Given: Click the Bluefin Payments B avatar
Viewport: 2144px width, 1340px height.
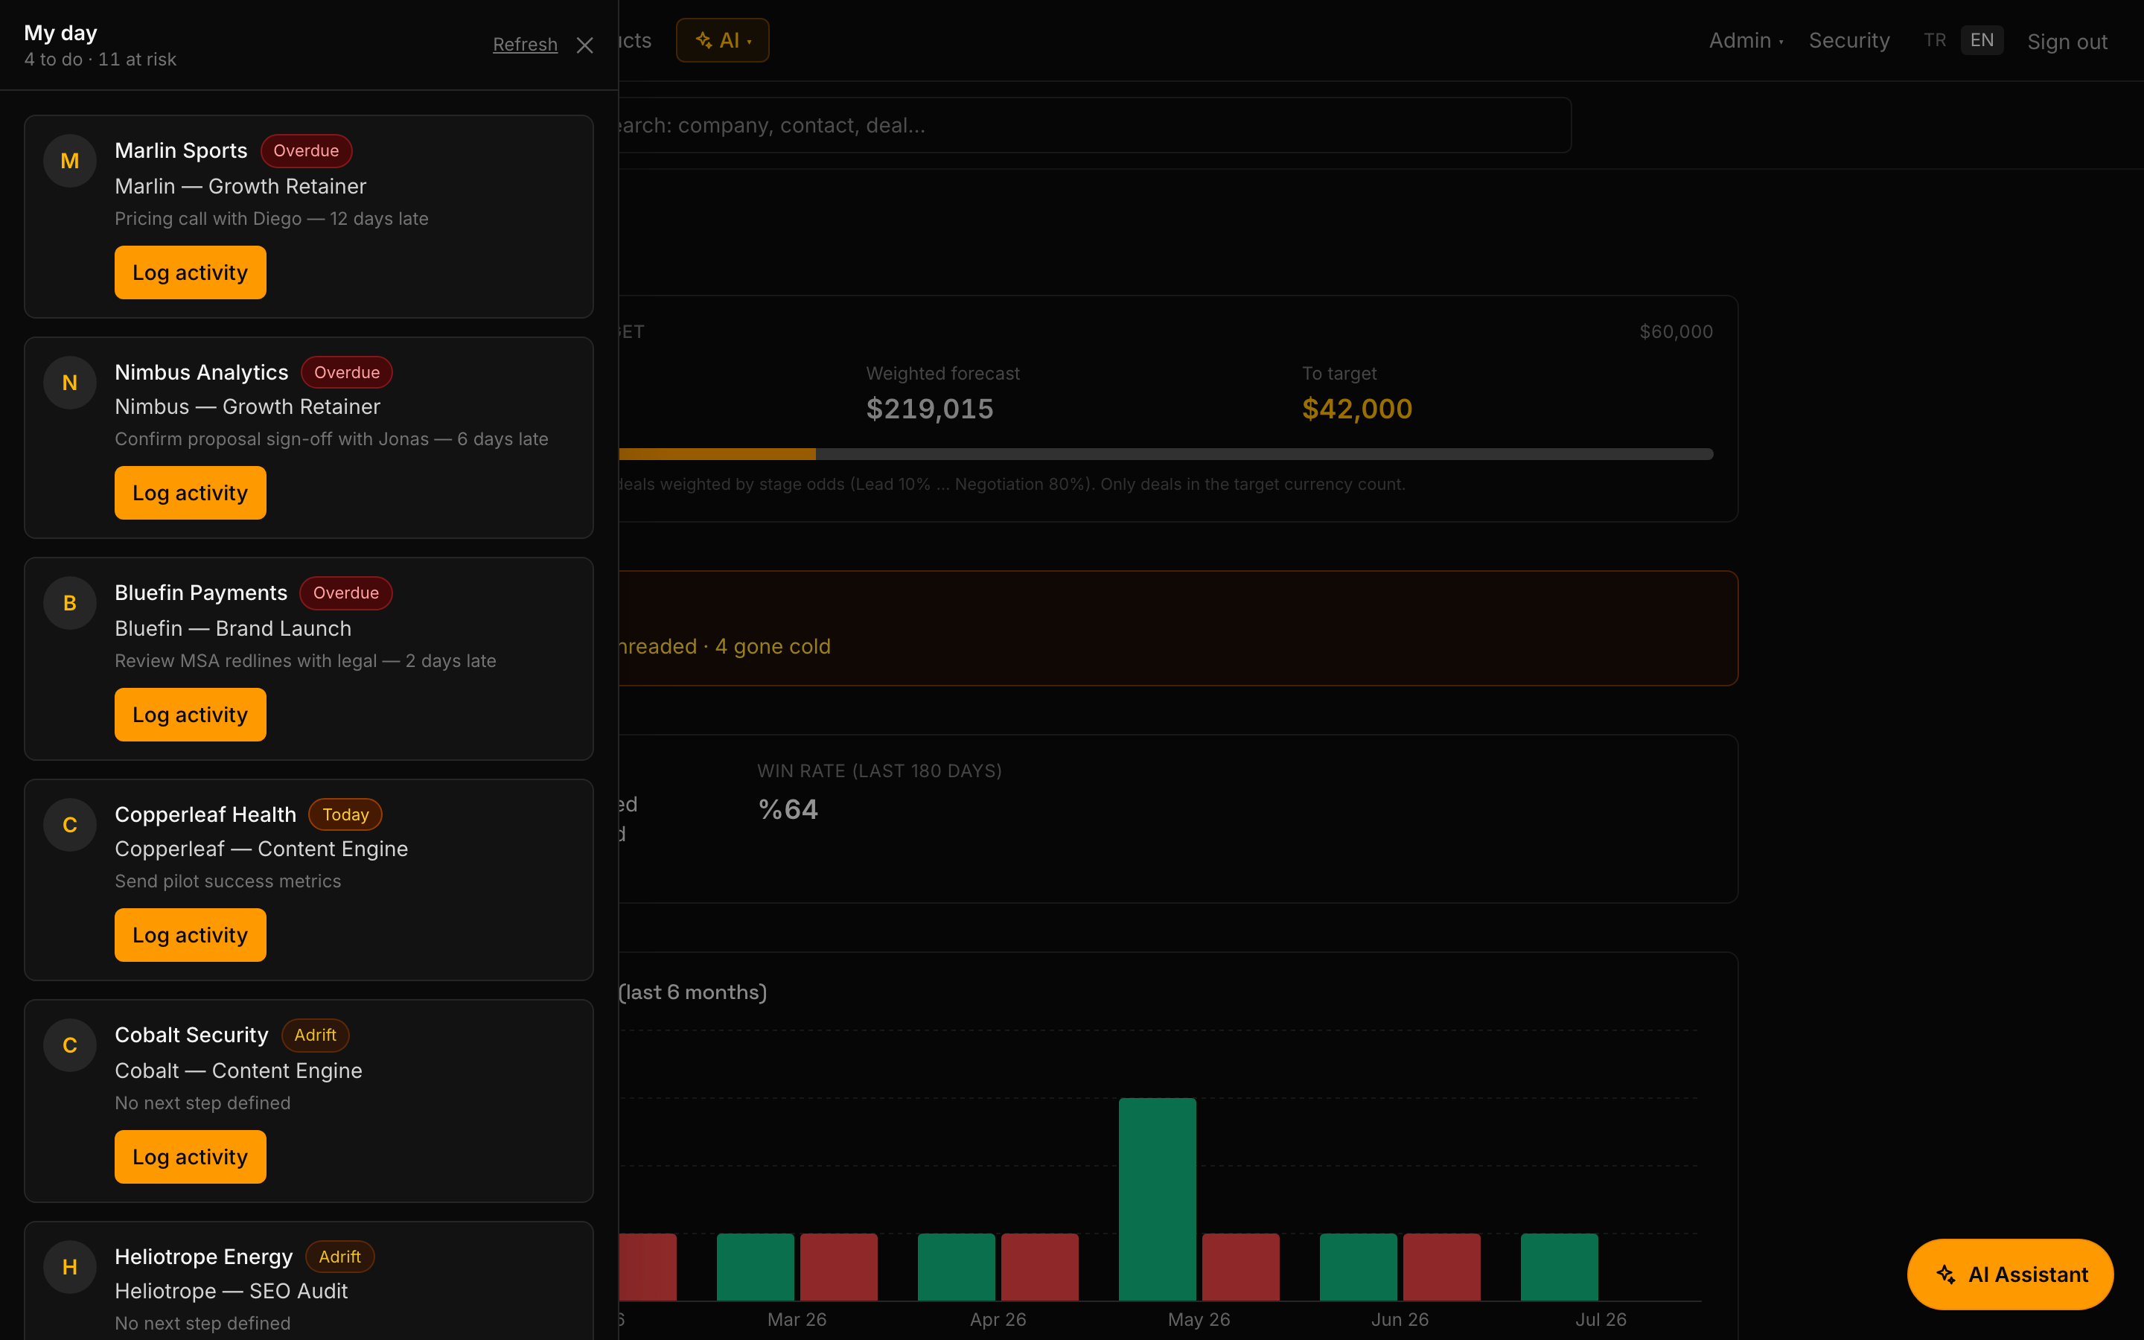Looking at the screenshot, I should [x=70, y=603].
